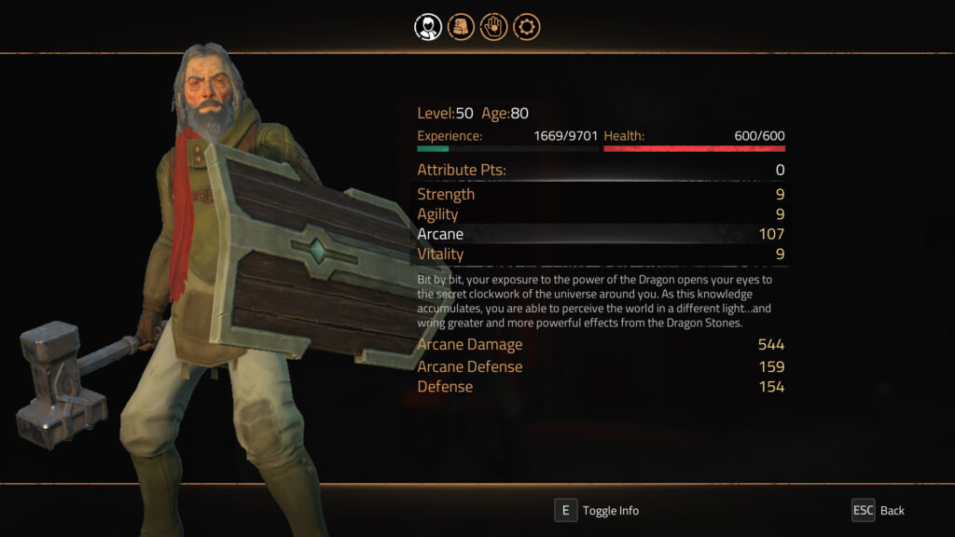Open the inventory backpack icon
This screenshot has width=955, height=537.
(x=461, y=27)
